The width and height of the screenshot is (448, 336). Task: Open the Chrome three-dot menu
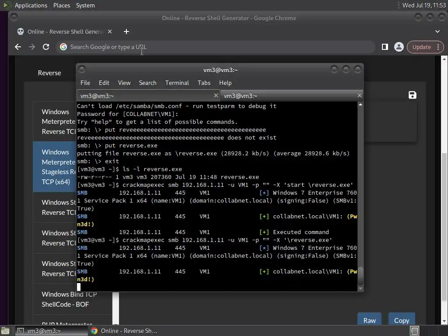[438, 47]
